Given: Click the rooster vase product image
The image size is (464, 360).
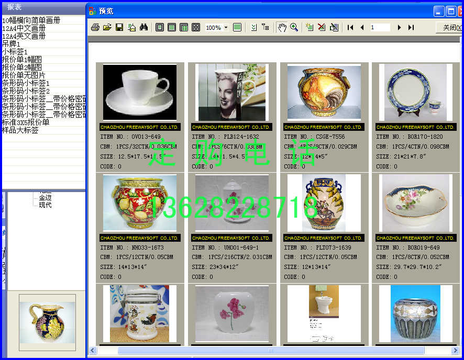Looking at the screenshot, I should pyautogui.click(x=324, y=92).
